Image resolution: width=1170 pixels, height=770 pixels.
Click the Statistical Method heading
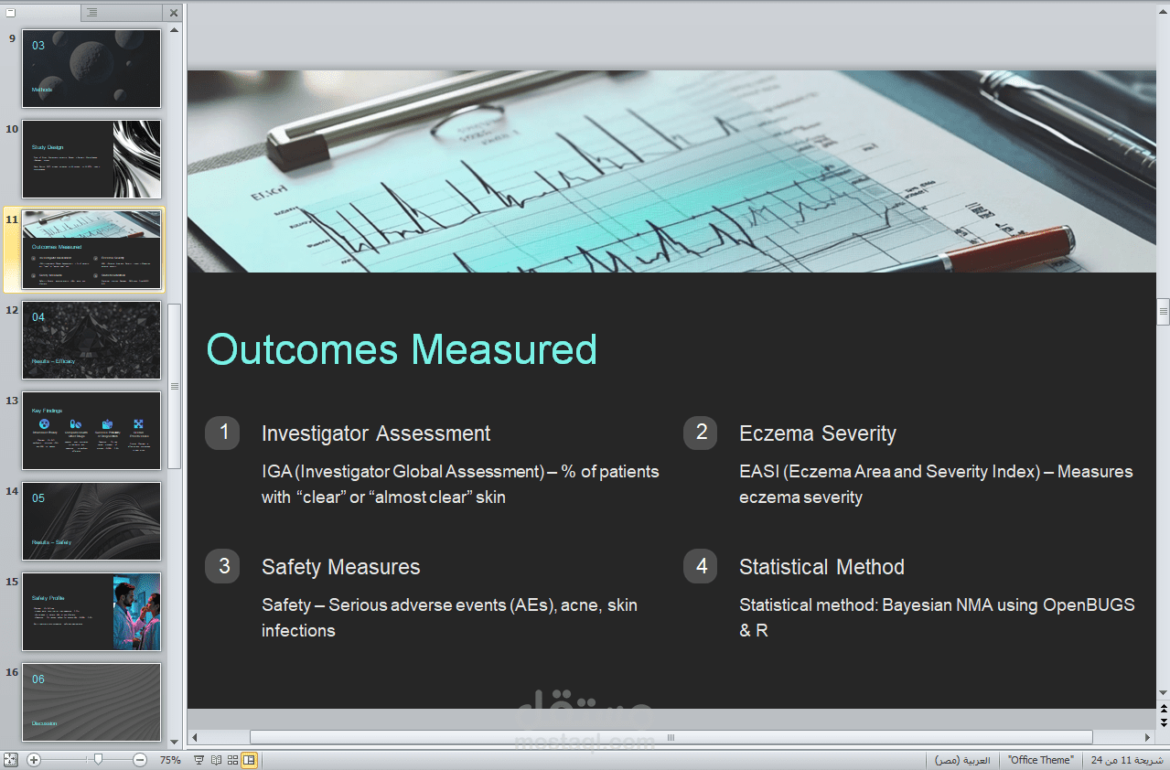tap(821, 567)
